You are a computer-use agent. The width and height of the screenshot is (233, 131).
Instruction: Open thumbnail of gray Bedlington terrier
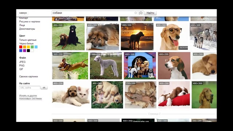pyautogui.click(x=106, y=65)
